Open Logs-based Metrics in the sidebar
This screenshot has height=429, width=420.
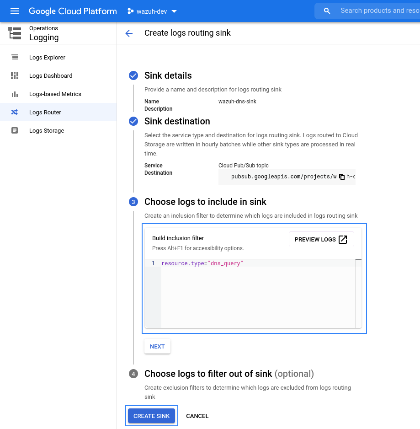coord(58,94)
